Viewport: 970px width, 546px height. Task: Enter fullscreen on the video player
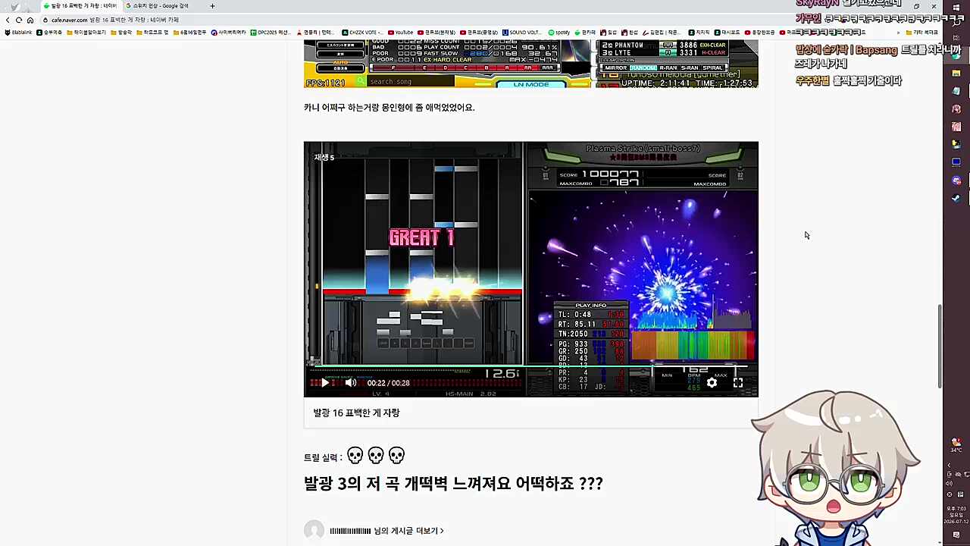(738, 383)
